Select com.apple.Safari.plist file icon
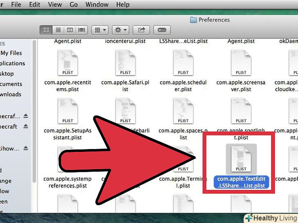The image size is (298, 223). point(125,62)
